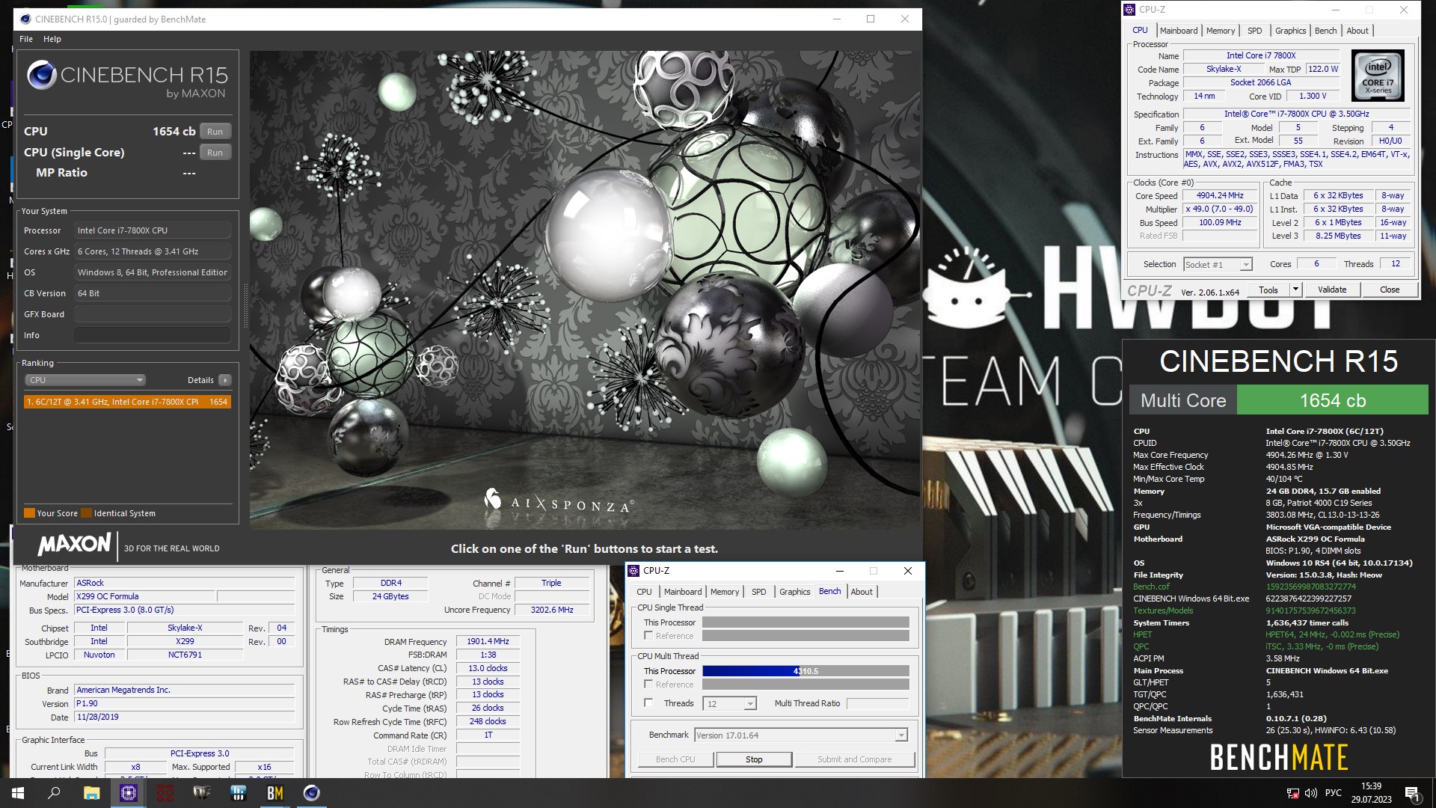The height and width of the screenshot is (808, 1436).
Task: Click Core Speed value 4904.24 MHz
Action: click(x=1220, y=195)
